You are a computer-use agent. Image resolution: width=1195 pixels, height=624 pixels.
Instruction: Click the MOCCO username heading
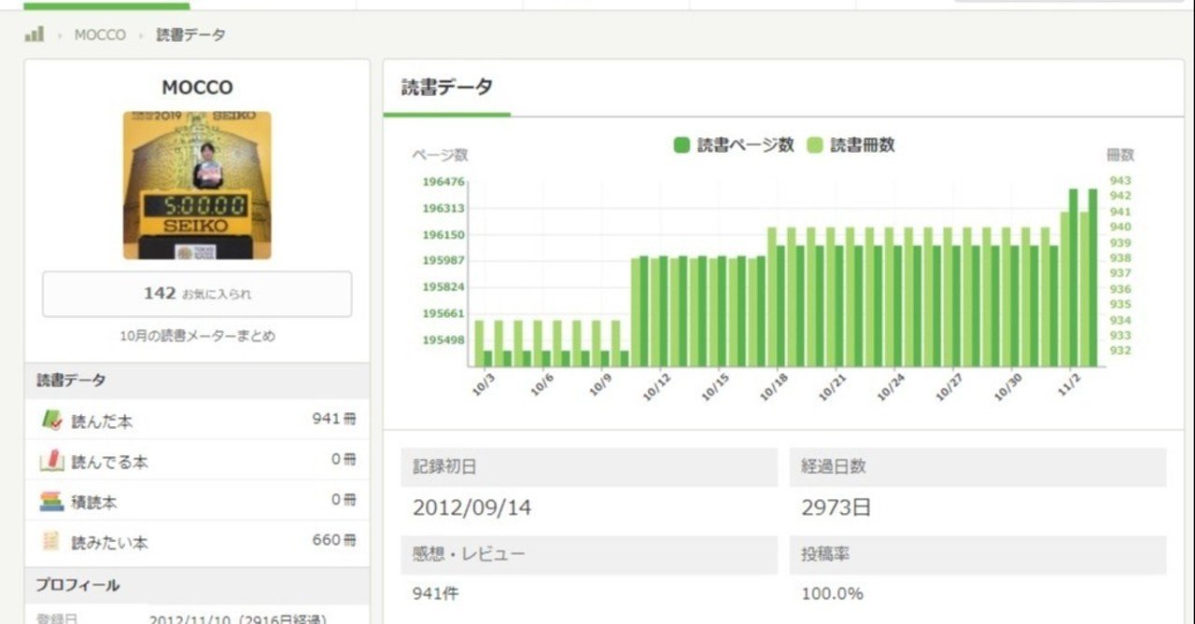pyautogui.click(x=197, y=88)
